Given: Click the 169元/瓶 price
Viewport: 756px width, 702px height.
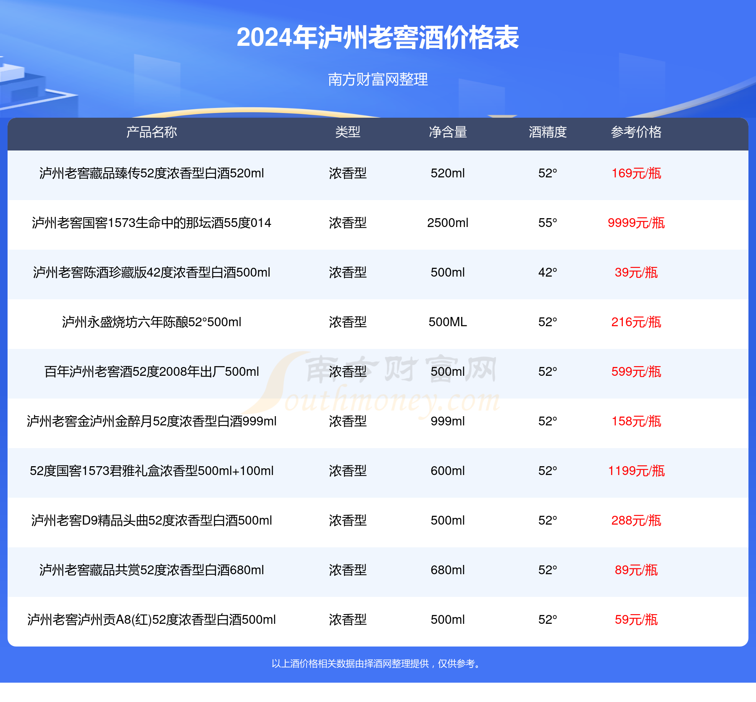Looking at the screenshot, I should (636, 173).
